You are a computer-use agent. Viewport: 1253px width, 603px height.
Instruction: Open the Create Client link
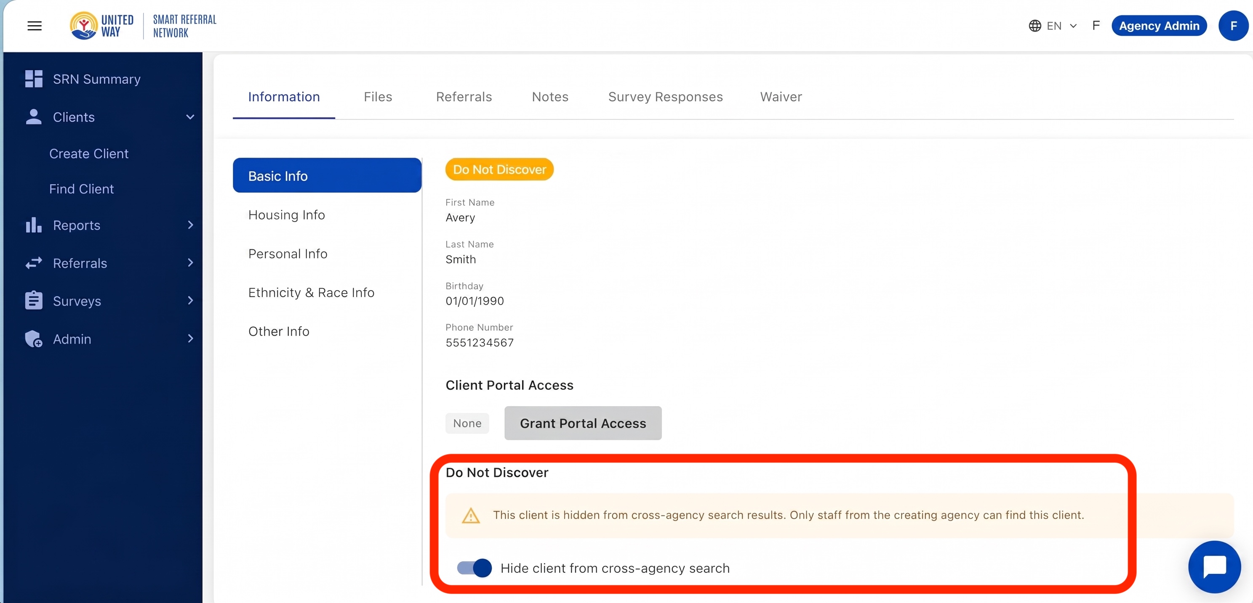(88, 153)
